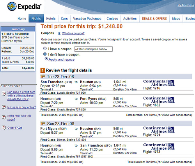This screenshot has width=195, height=166.
Task: Switch to the Maps tab
Action: 176,19
